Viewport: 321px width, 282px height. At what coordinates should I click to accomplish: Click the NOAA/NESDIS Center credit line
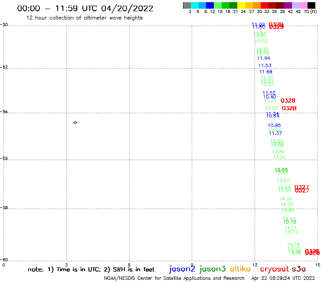tap(174, 278)
